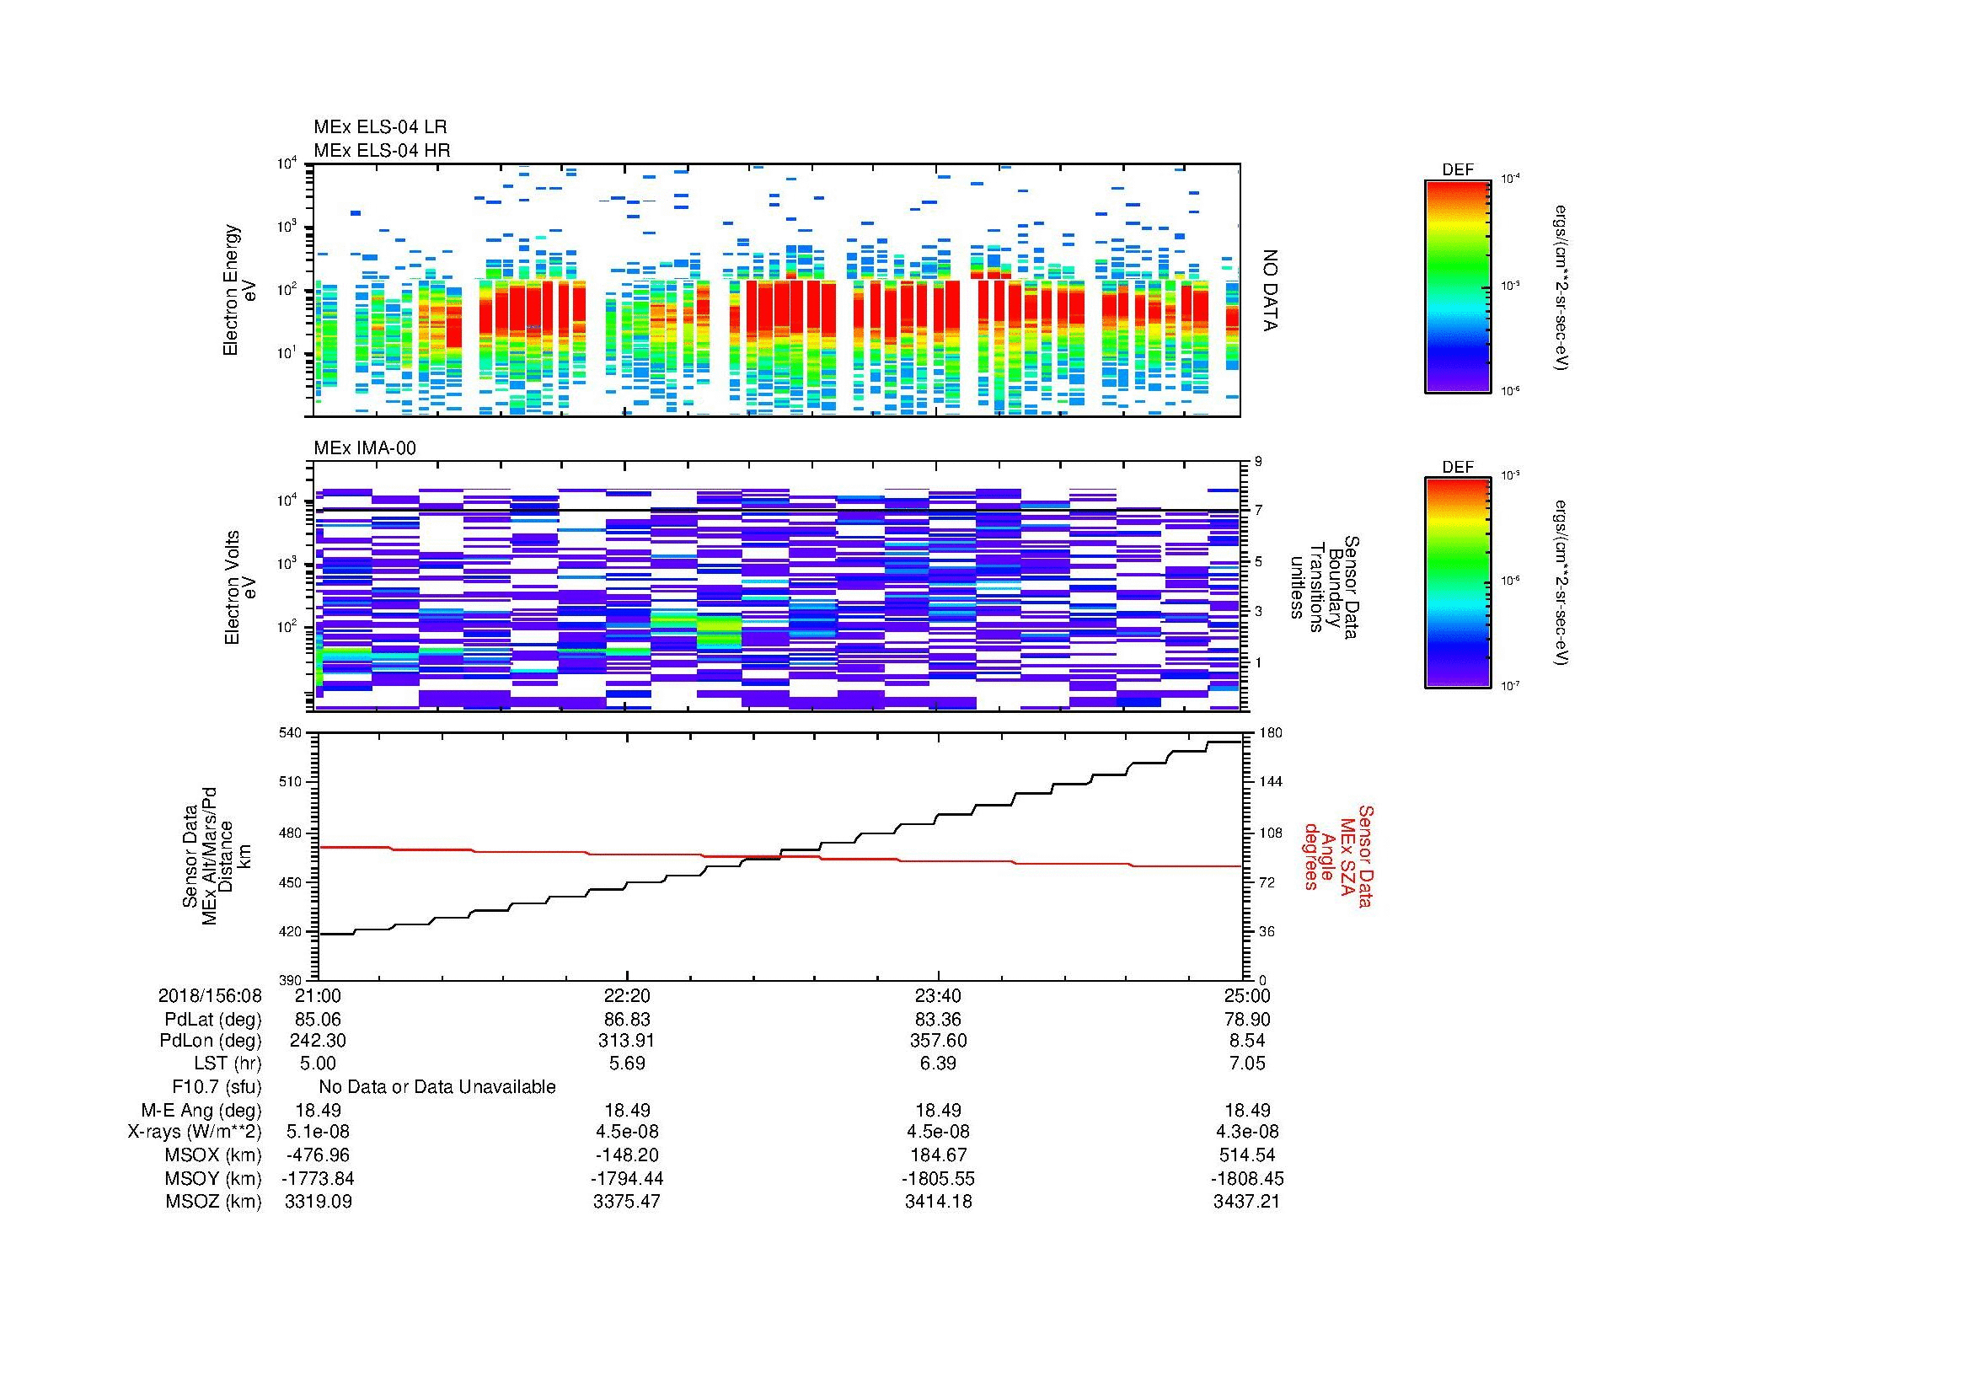1971x1393 pixels.
Task: Click the MSOZ value 3375.47
Action: tap(628, 1202)
